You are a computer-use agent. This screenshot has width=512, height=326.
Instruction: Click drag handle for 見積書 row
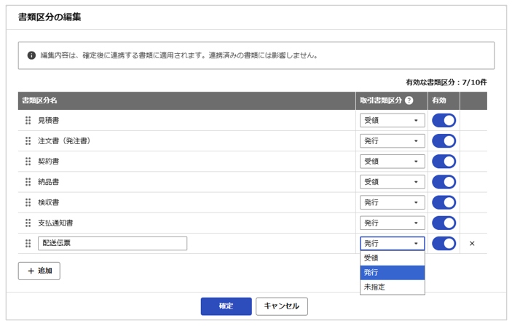[x=28, y=120]
